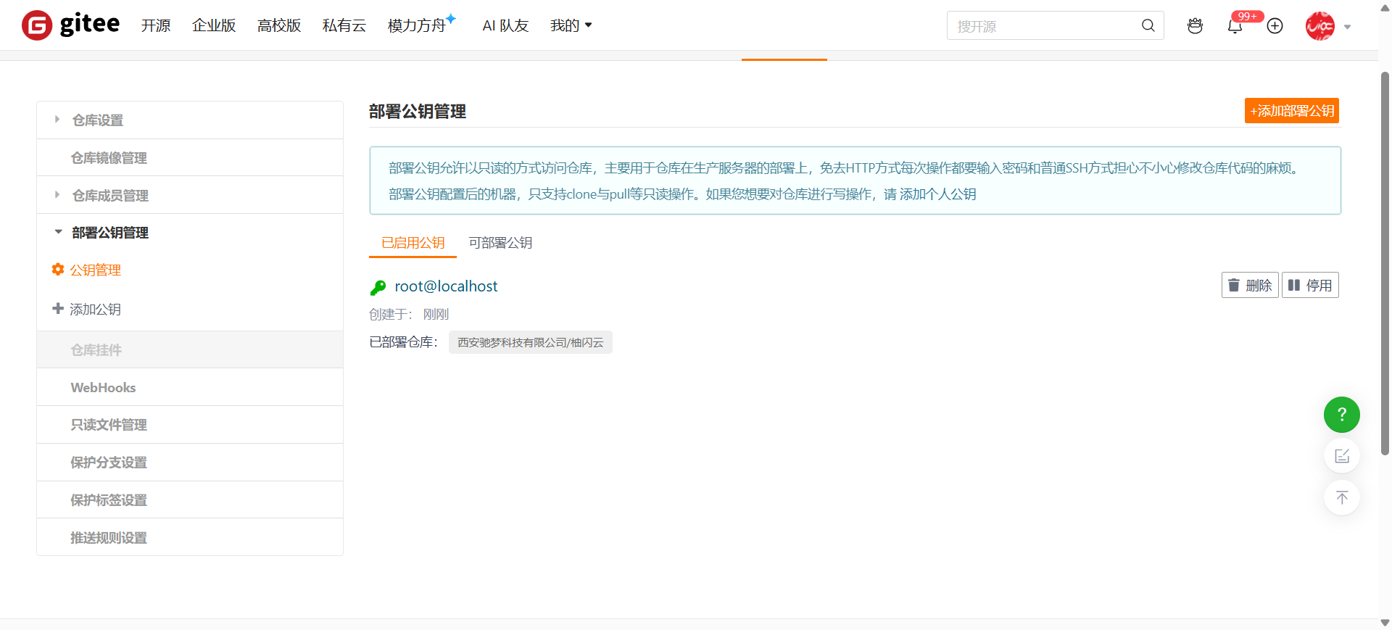
Task: Click the Gitee logo
Action: pyautogui.click(x=71, y=25)
